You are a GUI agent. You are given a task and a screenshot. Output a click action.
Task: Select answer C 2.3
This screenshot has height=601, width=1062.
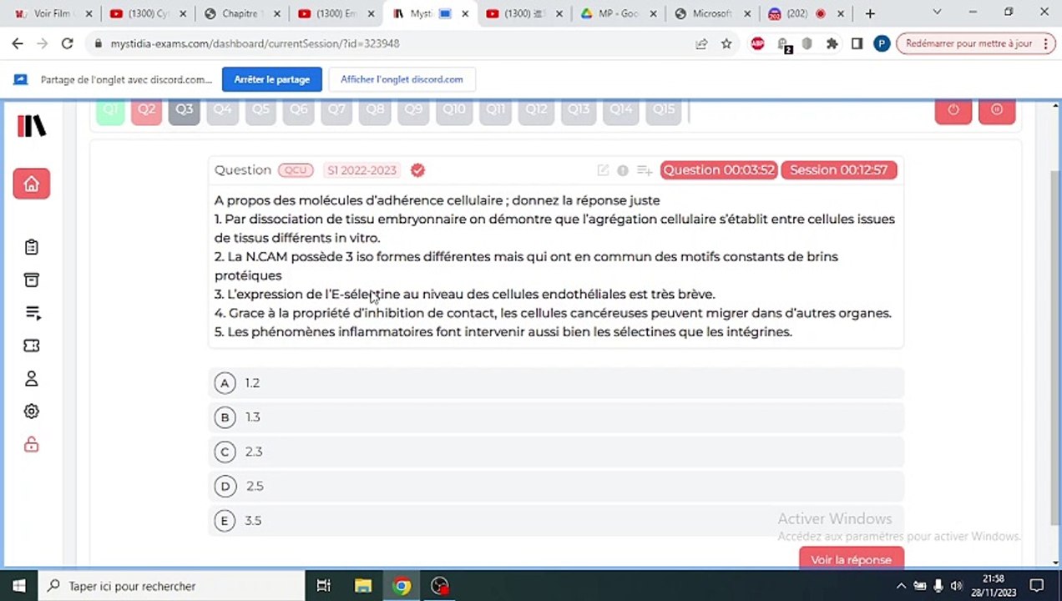point(556,452)
